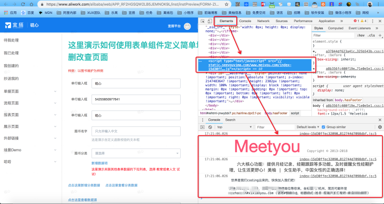Show more DevTools tabs with the chevron

[342, 21]
